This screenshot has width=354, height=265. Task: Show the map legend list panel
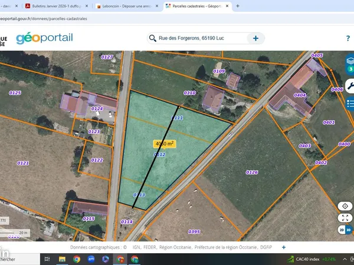(350, 104)
